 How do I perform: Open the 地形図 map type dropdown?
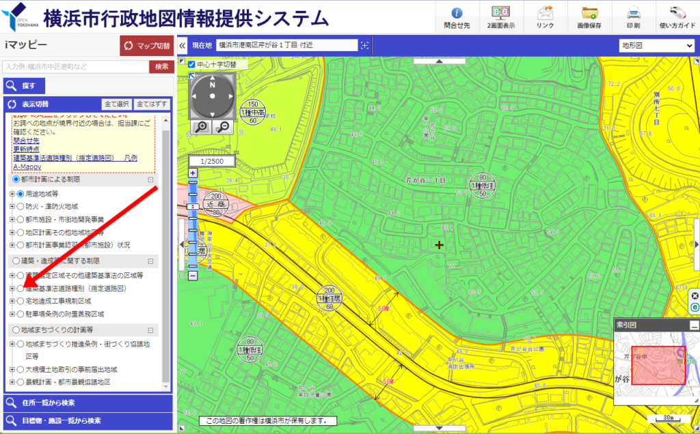(x=656, y=46)
